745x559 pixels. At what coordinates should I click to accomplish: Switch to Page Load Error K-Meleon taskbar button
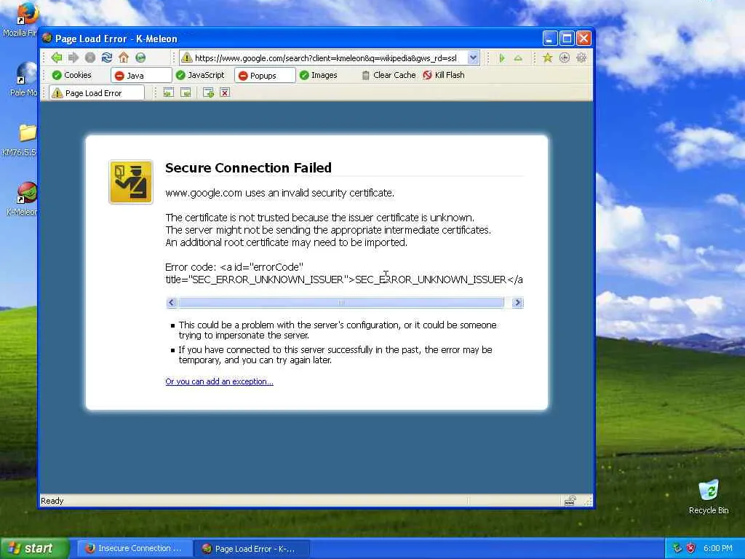click(x=252, y=549)
